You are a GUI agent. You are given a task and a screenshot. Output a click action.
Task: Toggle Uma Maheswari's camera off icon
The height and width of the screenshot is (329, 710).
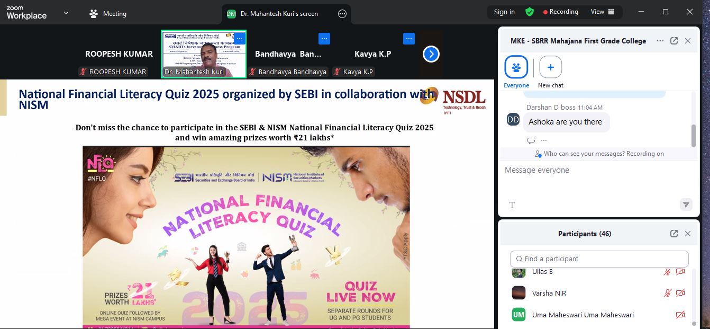click(x=680, y=315)
